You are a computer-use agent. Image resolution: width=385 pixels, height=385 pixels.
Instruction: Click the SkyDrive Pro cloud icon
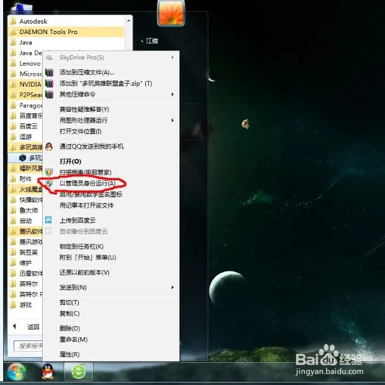pos(50,58)
